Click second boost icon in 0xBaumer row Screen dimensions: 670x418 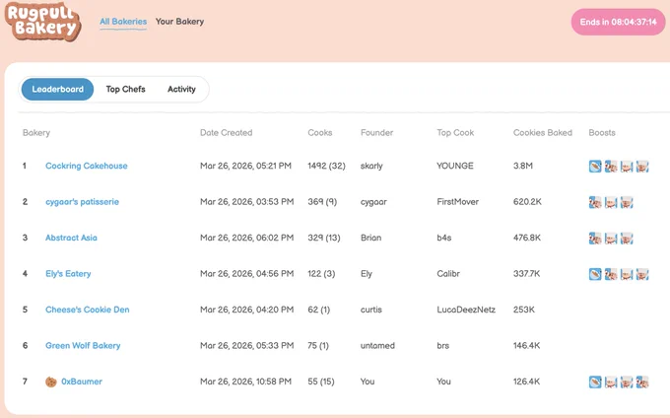[611, 382]
